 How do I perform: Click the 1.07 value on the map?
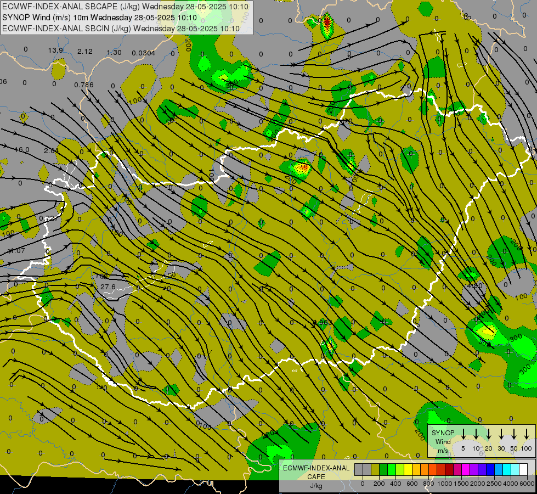click(x=17, y=251)
